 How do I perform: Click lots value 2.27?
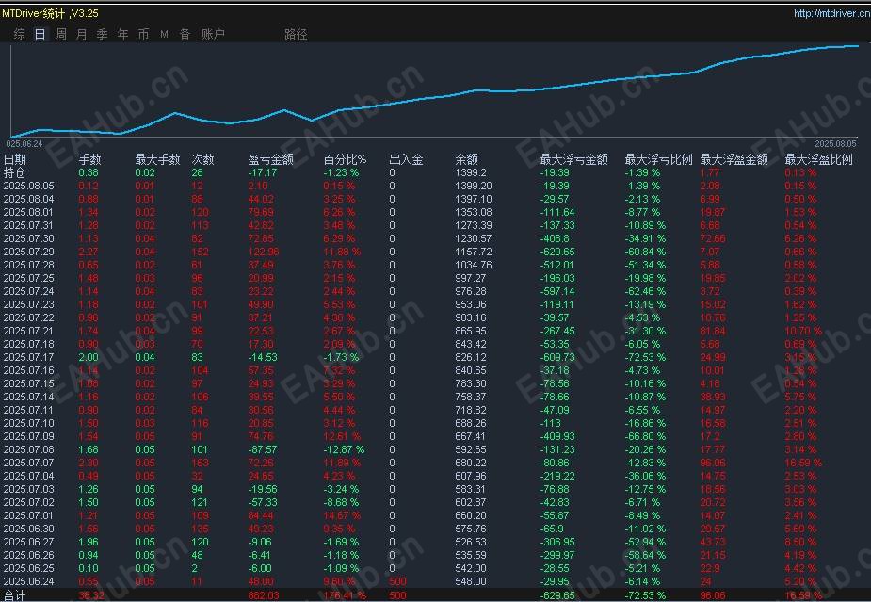(89, 252)
